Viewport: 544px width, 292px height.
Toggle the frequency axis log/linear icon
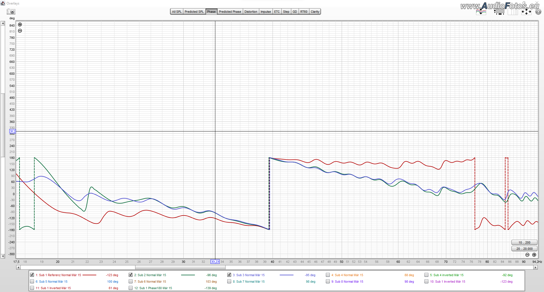[513, 12]
